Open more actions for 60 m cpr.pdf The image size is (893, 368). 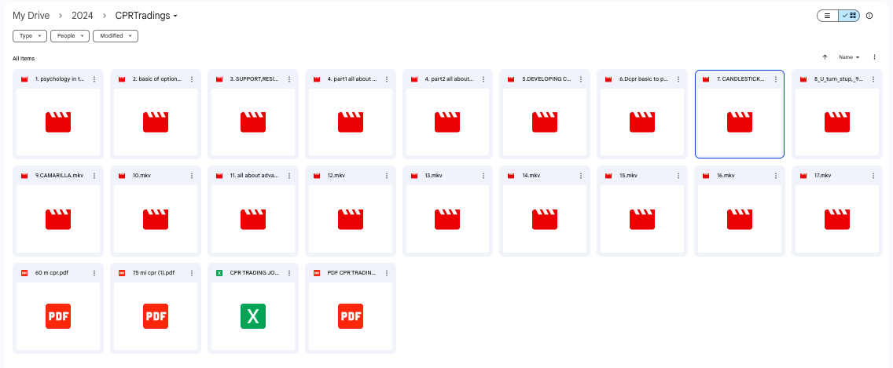(x=94, y=273)
